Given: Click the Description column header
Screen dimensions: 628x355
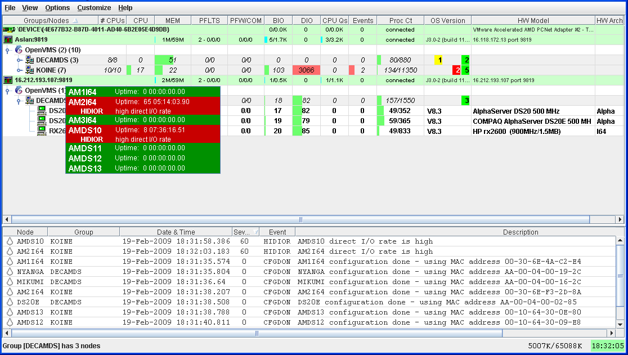Looking at the screenshot, I should (x=521, y=232).
